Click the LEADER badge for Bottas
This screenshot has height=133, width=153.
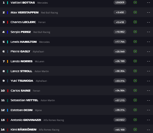pos(120,2)
